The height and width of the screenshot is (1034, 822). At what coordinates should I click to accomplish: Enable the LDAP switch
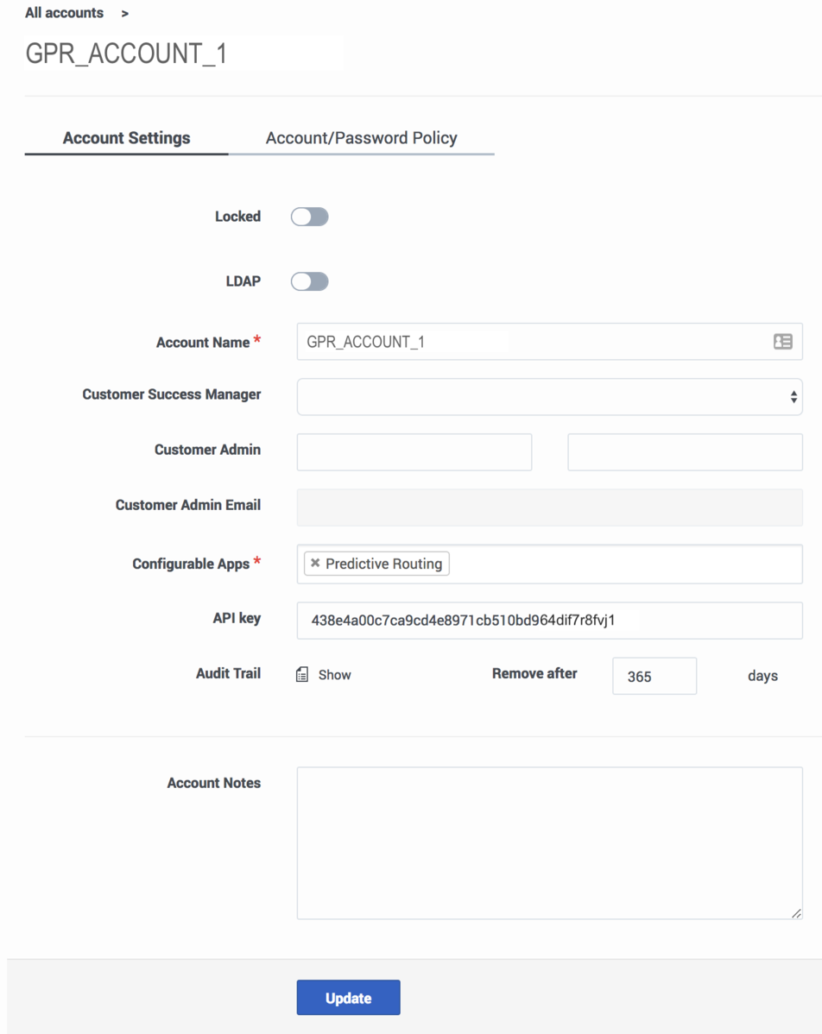click(x=310, y=281)
